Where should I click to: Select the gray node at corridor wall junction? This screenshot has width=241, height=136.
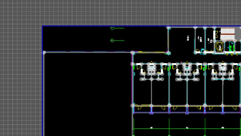(133, 53)
